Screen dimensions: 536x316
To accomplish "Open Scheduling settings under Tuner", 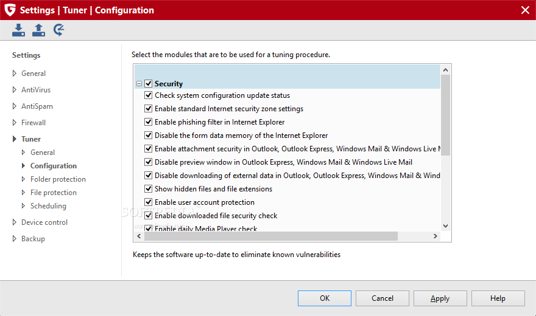I will tap(48, 206).
